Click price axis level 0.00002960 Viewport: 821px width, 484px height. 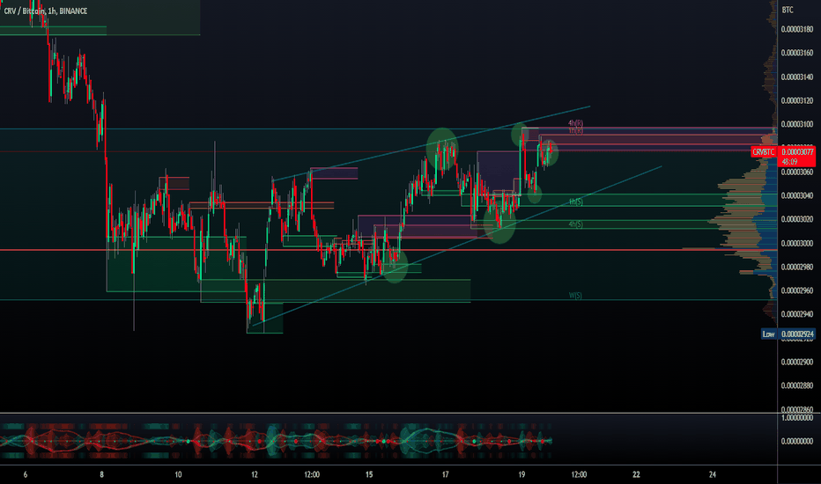tap(797, 290)
